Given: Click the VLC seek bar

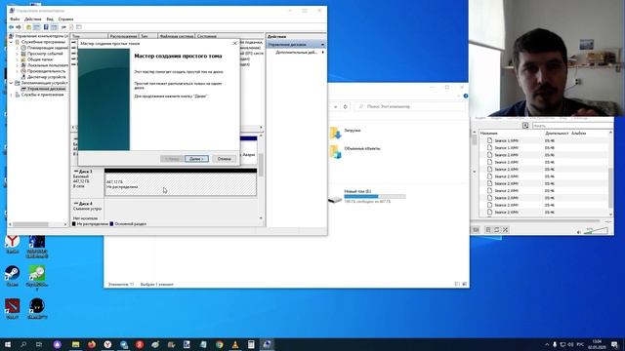Looking at the screenshot, I should [x=535, y=221].
